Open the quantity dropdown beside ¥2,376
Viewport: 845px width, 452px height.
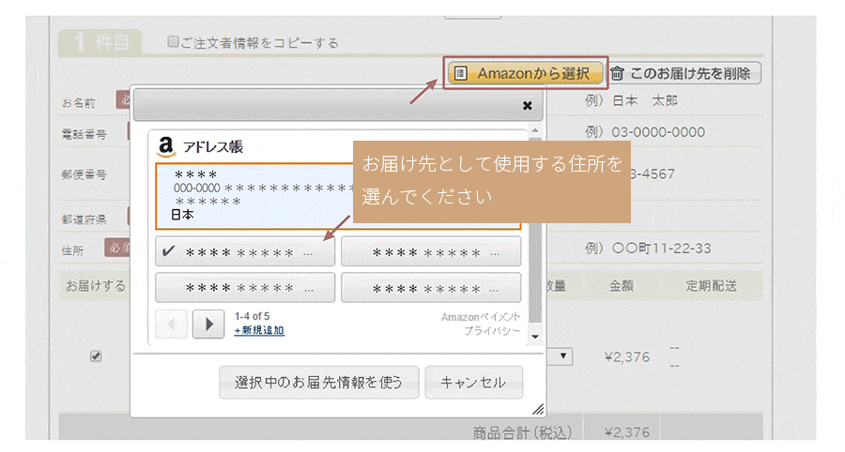pyautogui.click(x=561, y=356)
